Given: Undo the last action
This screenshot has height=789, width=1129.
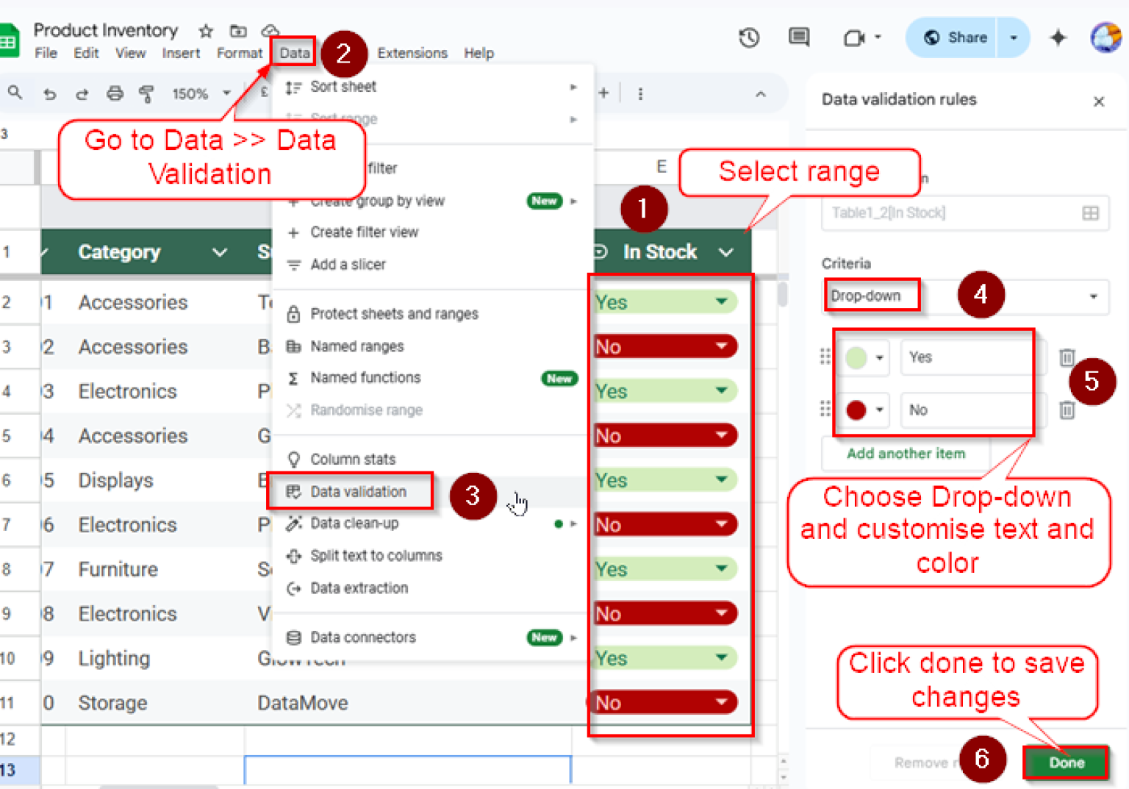Looking at the screenshot, I should [x=50, y=93].
